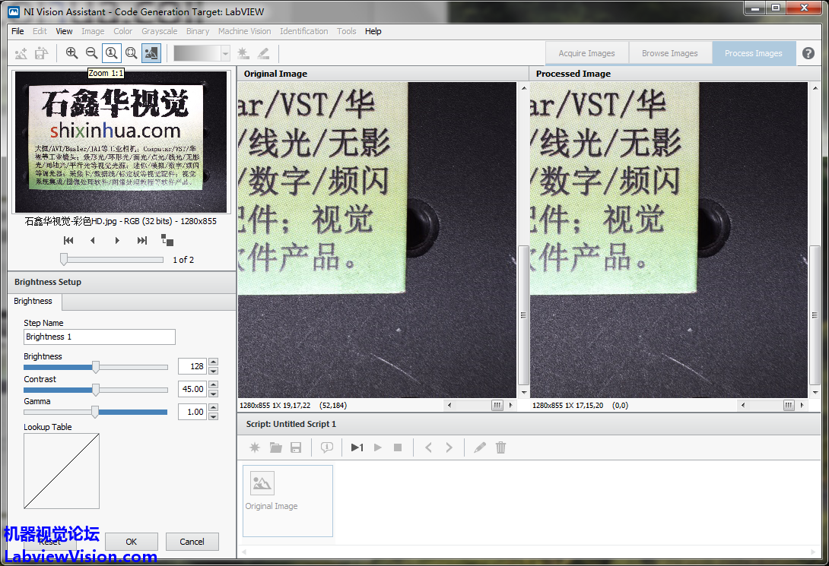This screenshot has height=566, width=829.
Task: Click the Gamma slider handle
Action: (x=95, y=412)
